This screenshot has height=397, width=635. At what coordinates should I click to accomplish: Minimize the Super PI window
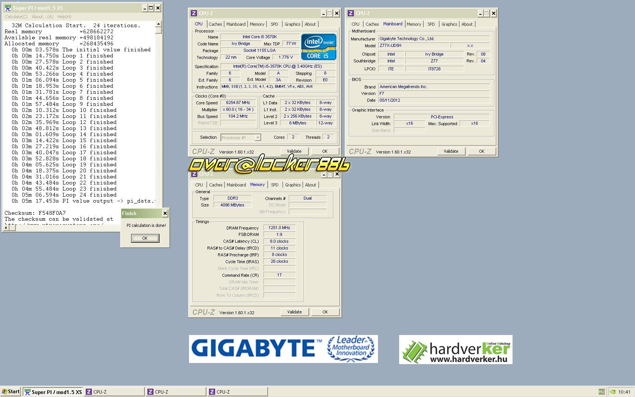click(145, 8)
